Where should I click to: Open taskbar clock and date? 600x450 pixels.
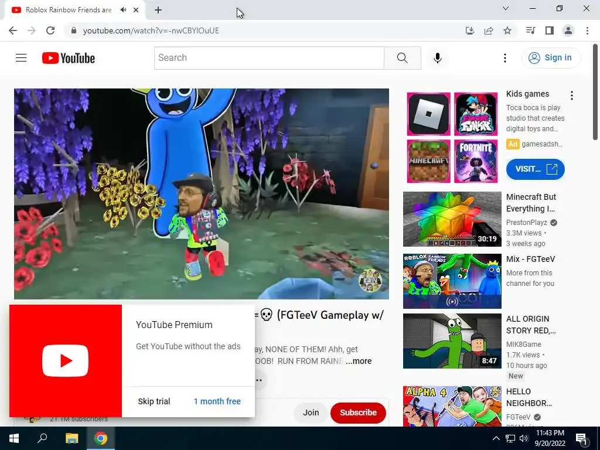(550, 438)
